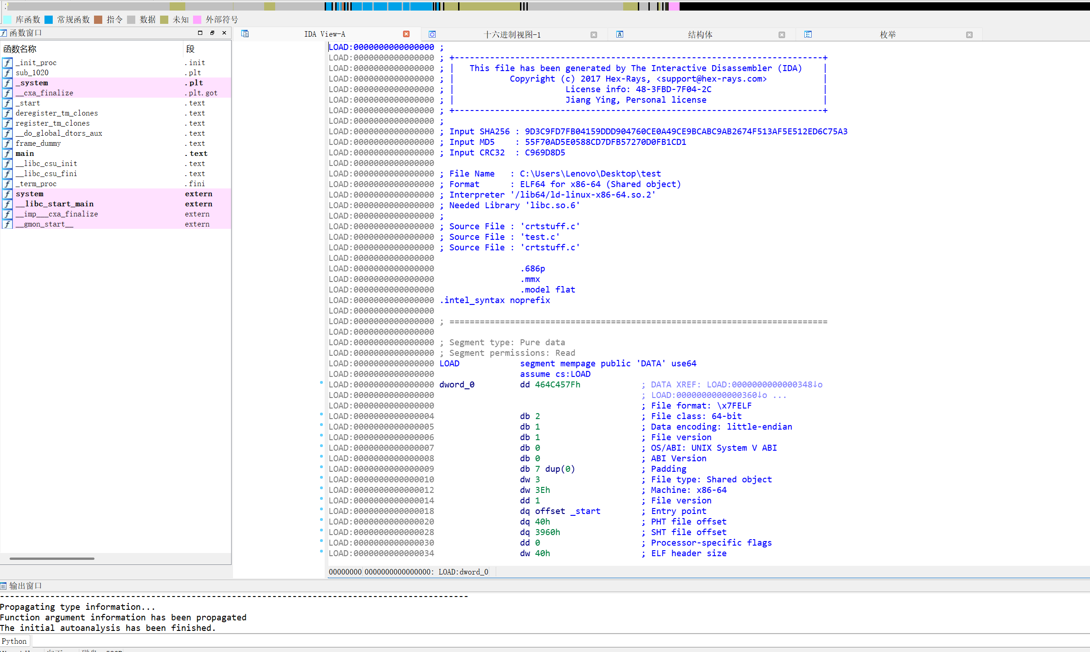Screen dimensions: 1090x652
Task: Float the 函数窗口 functions panel
Action: point(212,33)
